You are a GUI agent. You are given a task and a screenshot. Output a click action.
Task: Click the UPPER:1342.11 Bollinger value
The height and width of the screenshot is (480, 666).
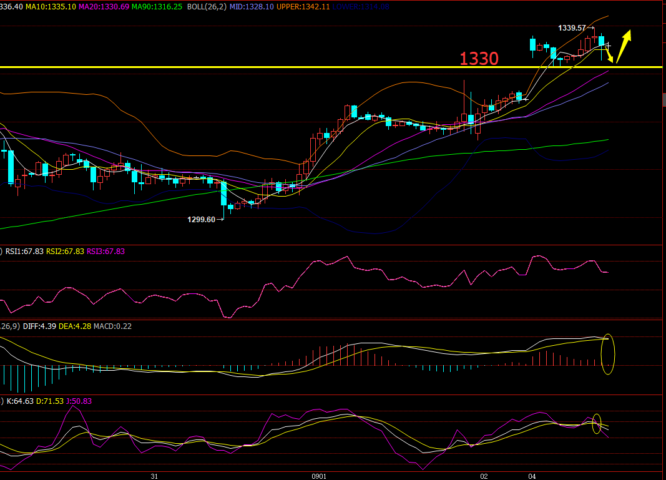click(x=303, y=7)
